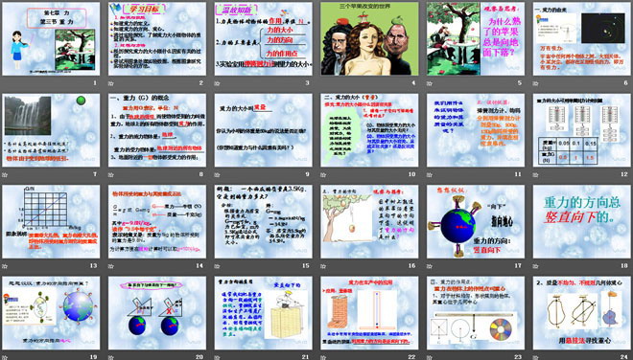Image resolution: width=633 pixels, height=360 pixels.
Task: Click slide number 12 label
Action: [x=624, y=174]
